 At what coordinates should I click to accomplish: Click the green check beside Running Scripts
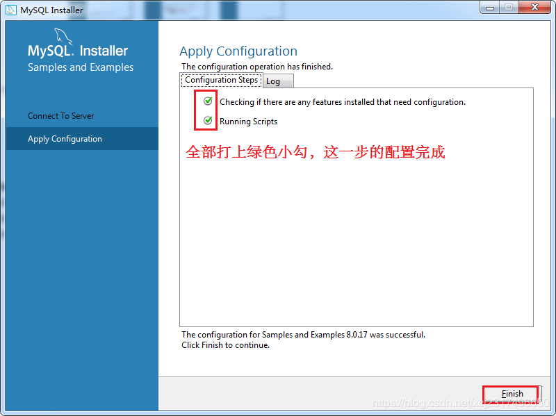coord(208,121)
